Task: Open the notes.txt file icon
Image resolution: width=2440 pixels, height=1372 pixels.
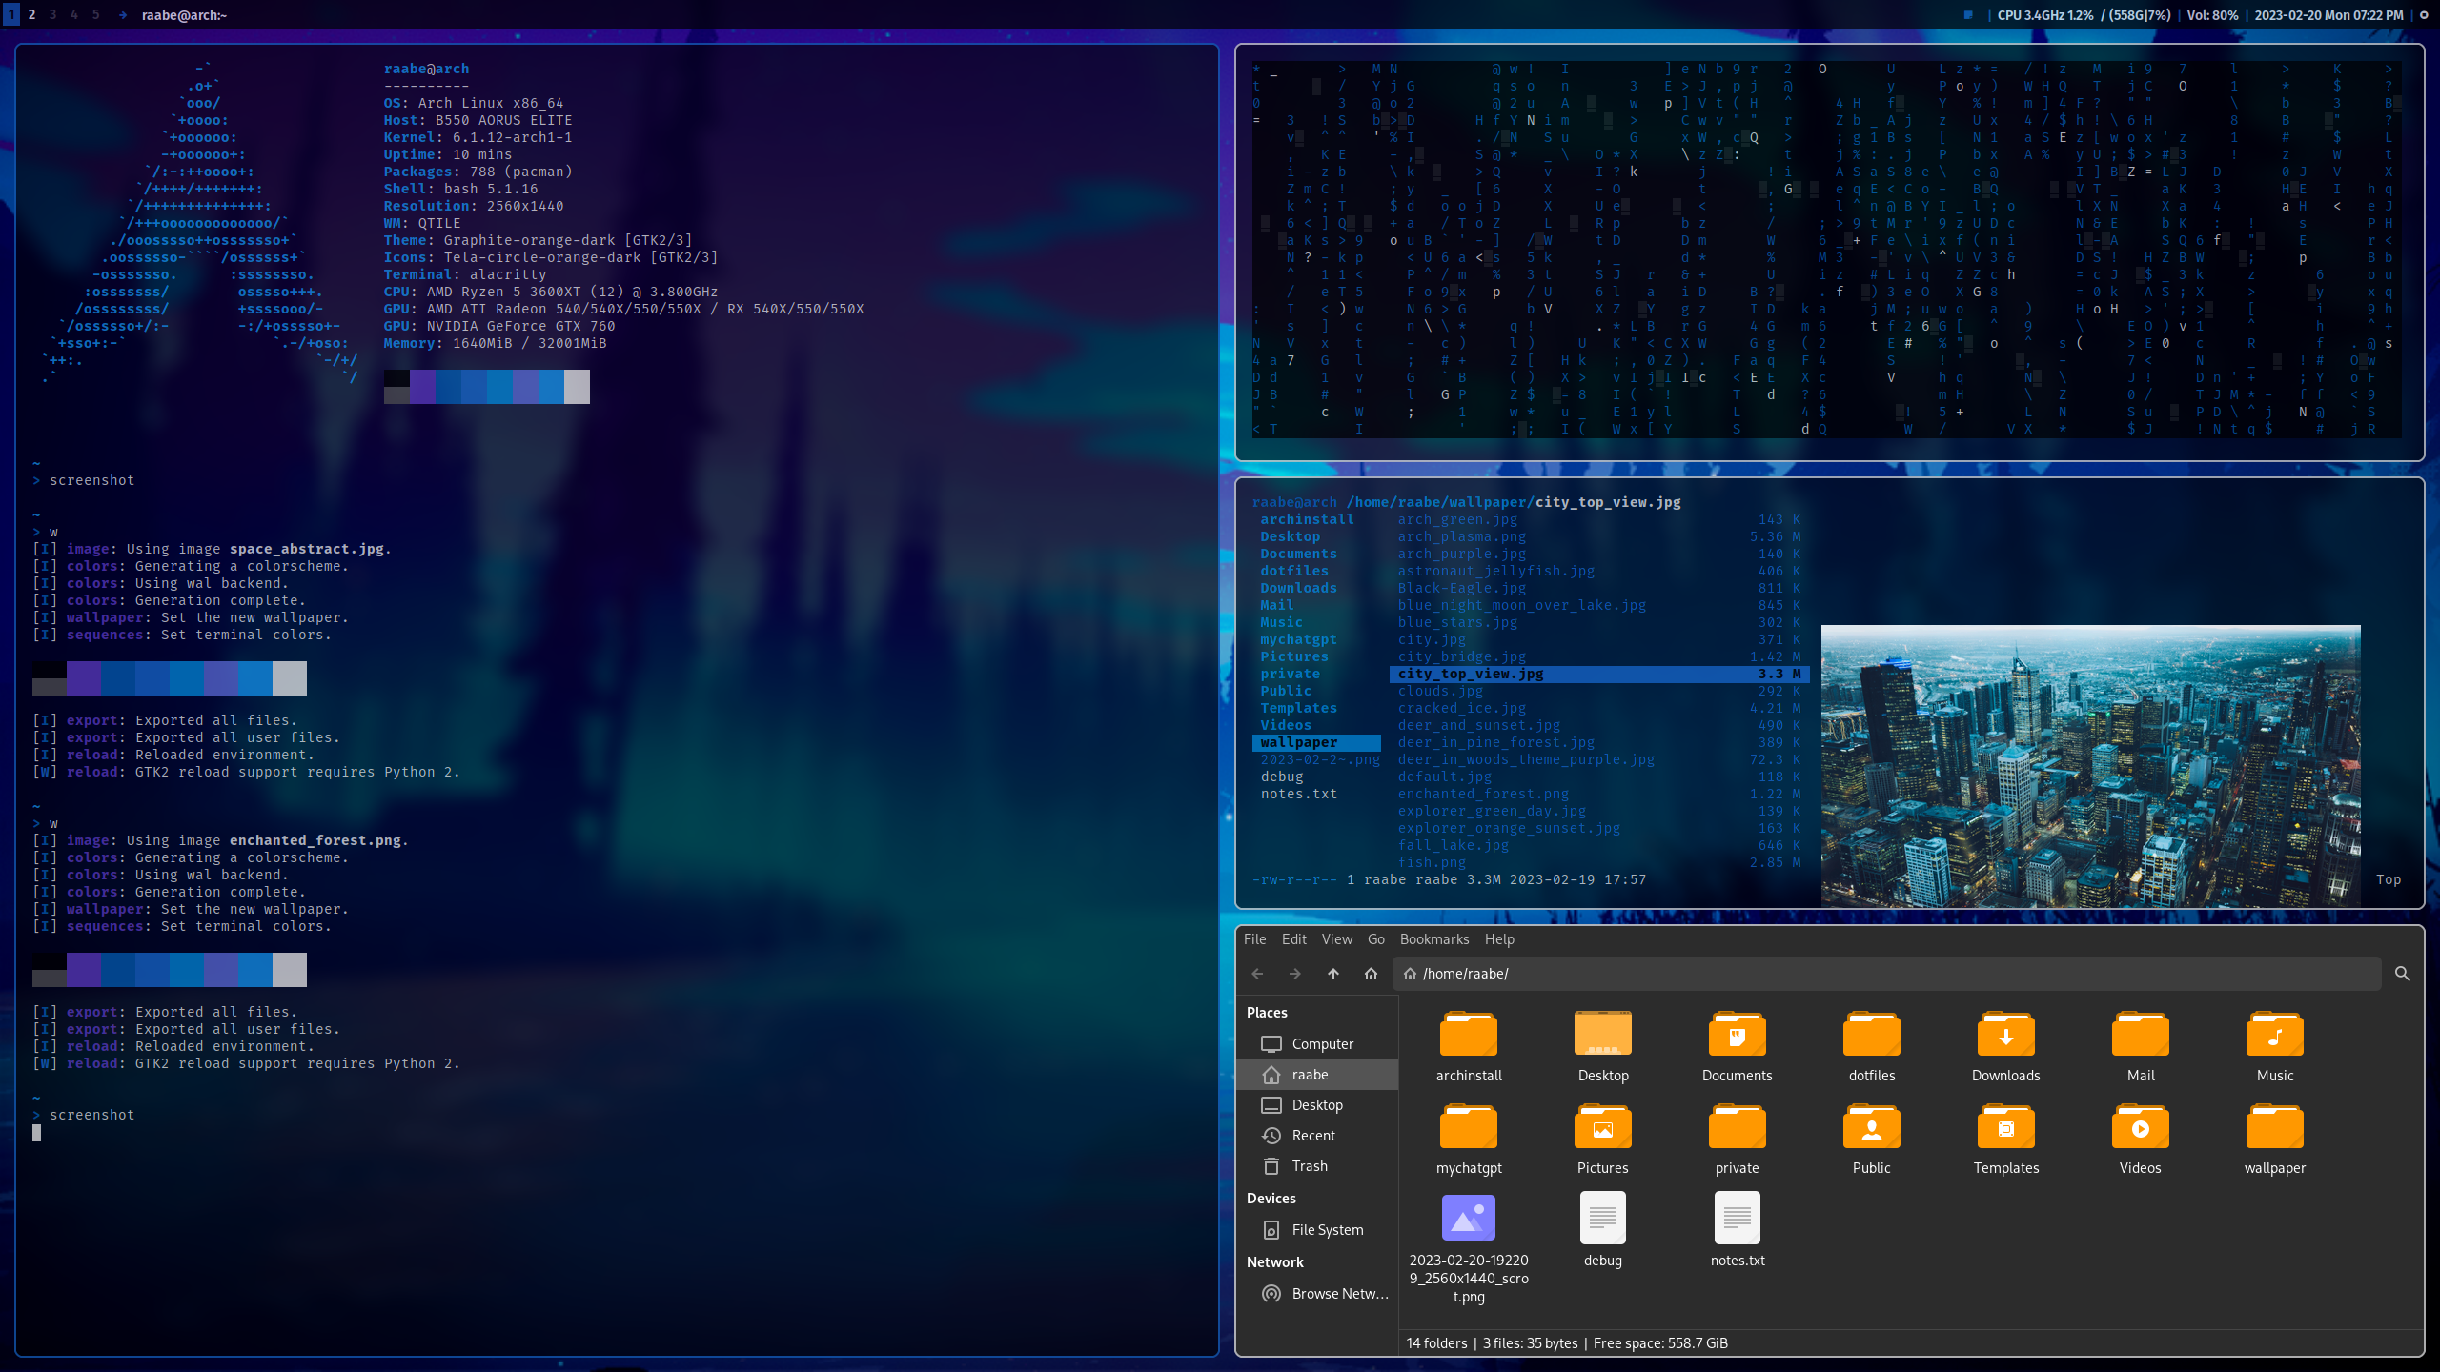Action: coord(1736,1218)
